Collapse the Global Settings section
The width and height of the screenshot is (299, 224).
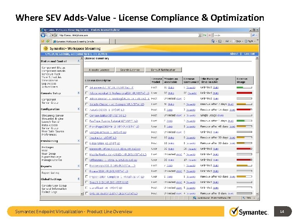[78, 179]
